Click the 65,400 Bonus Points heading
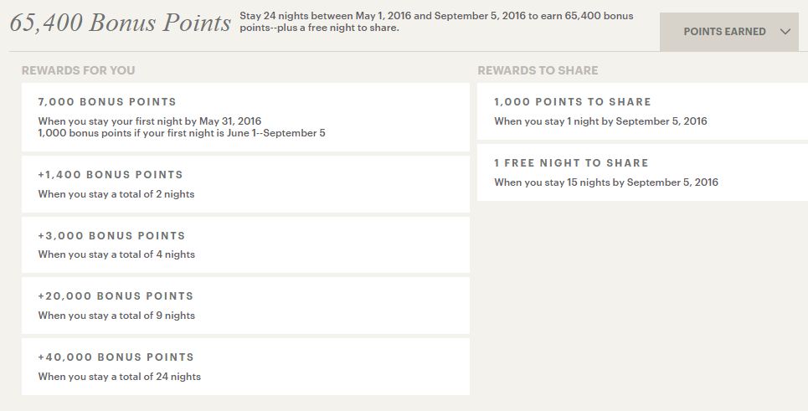808x411 pixels. pyautogui.click(x=120, y=23)
